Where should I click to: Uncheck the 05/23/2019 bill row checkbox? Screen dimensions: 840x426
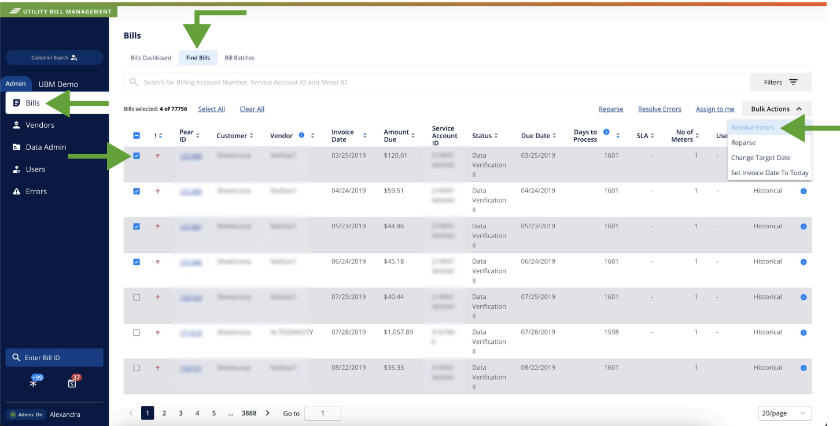click(137, 227)
